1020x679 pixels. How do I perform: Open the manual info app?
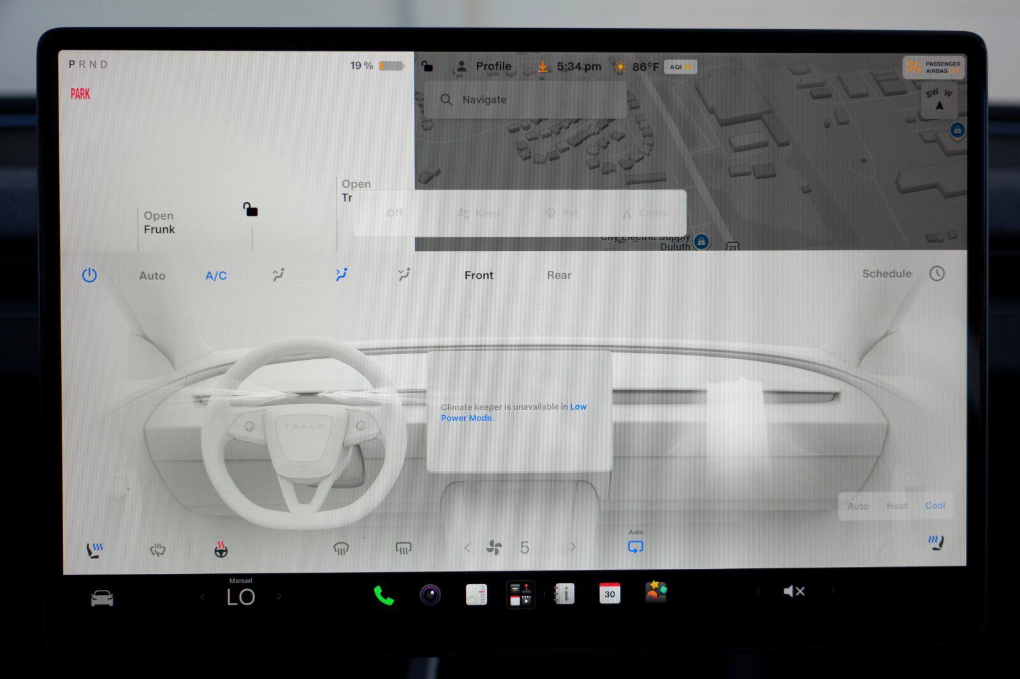564,594
